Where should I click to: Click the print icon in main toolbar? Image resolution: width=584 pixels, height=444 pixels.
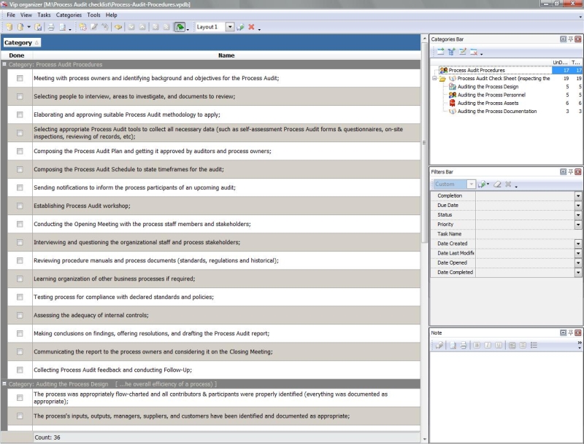(51, 27)
